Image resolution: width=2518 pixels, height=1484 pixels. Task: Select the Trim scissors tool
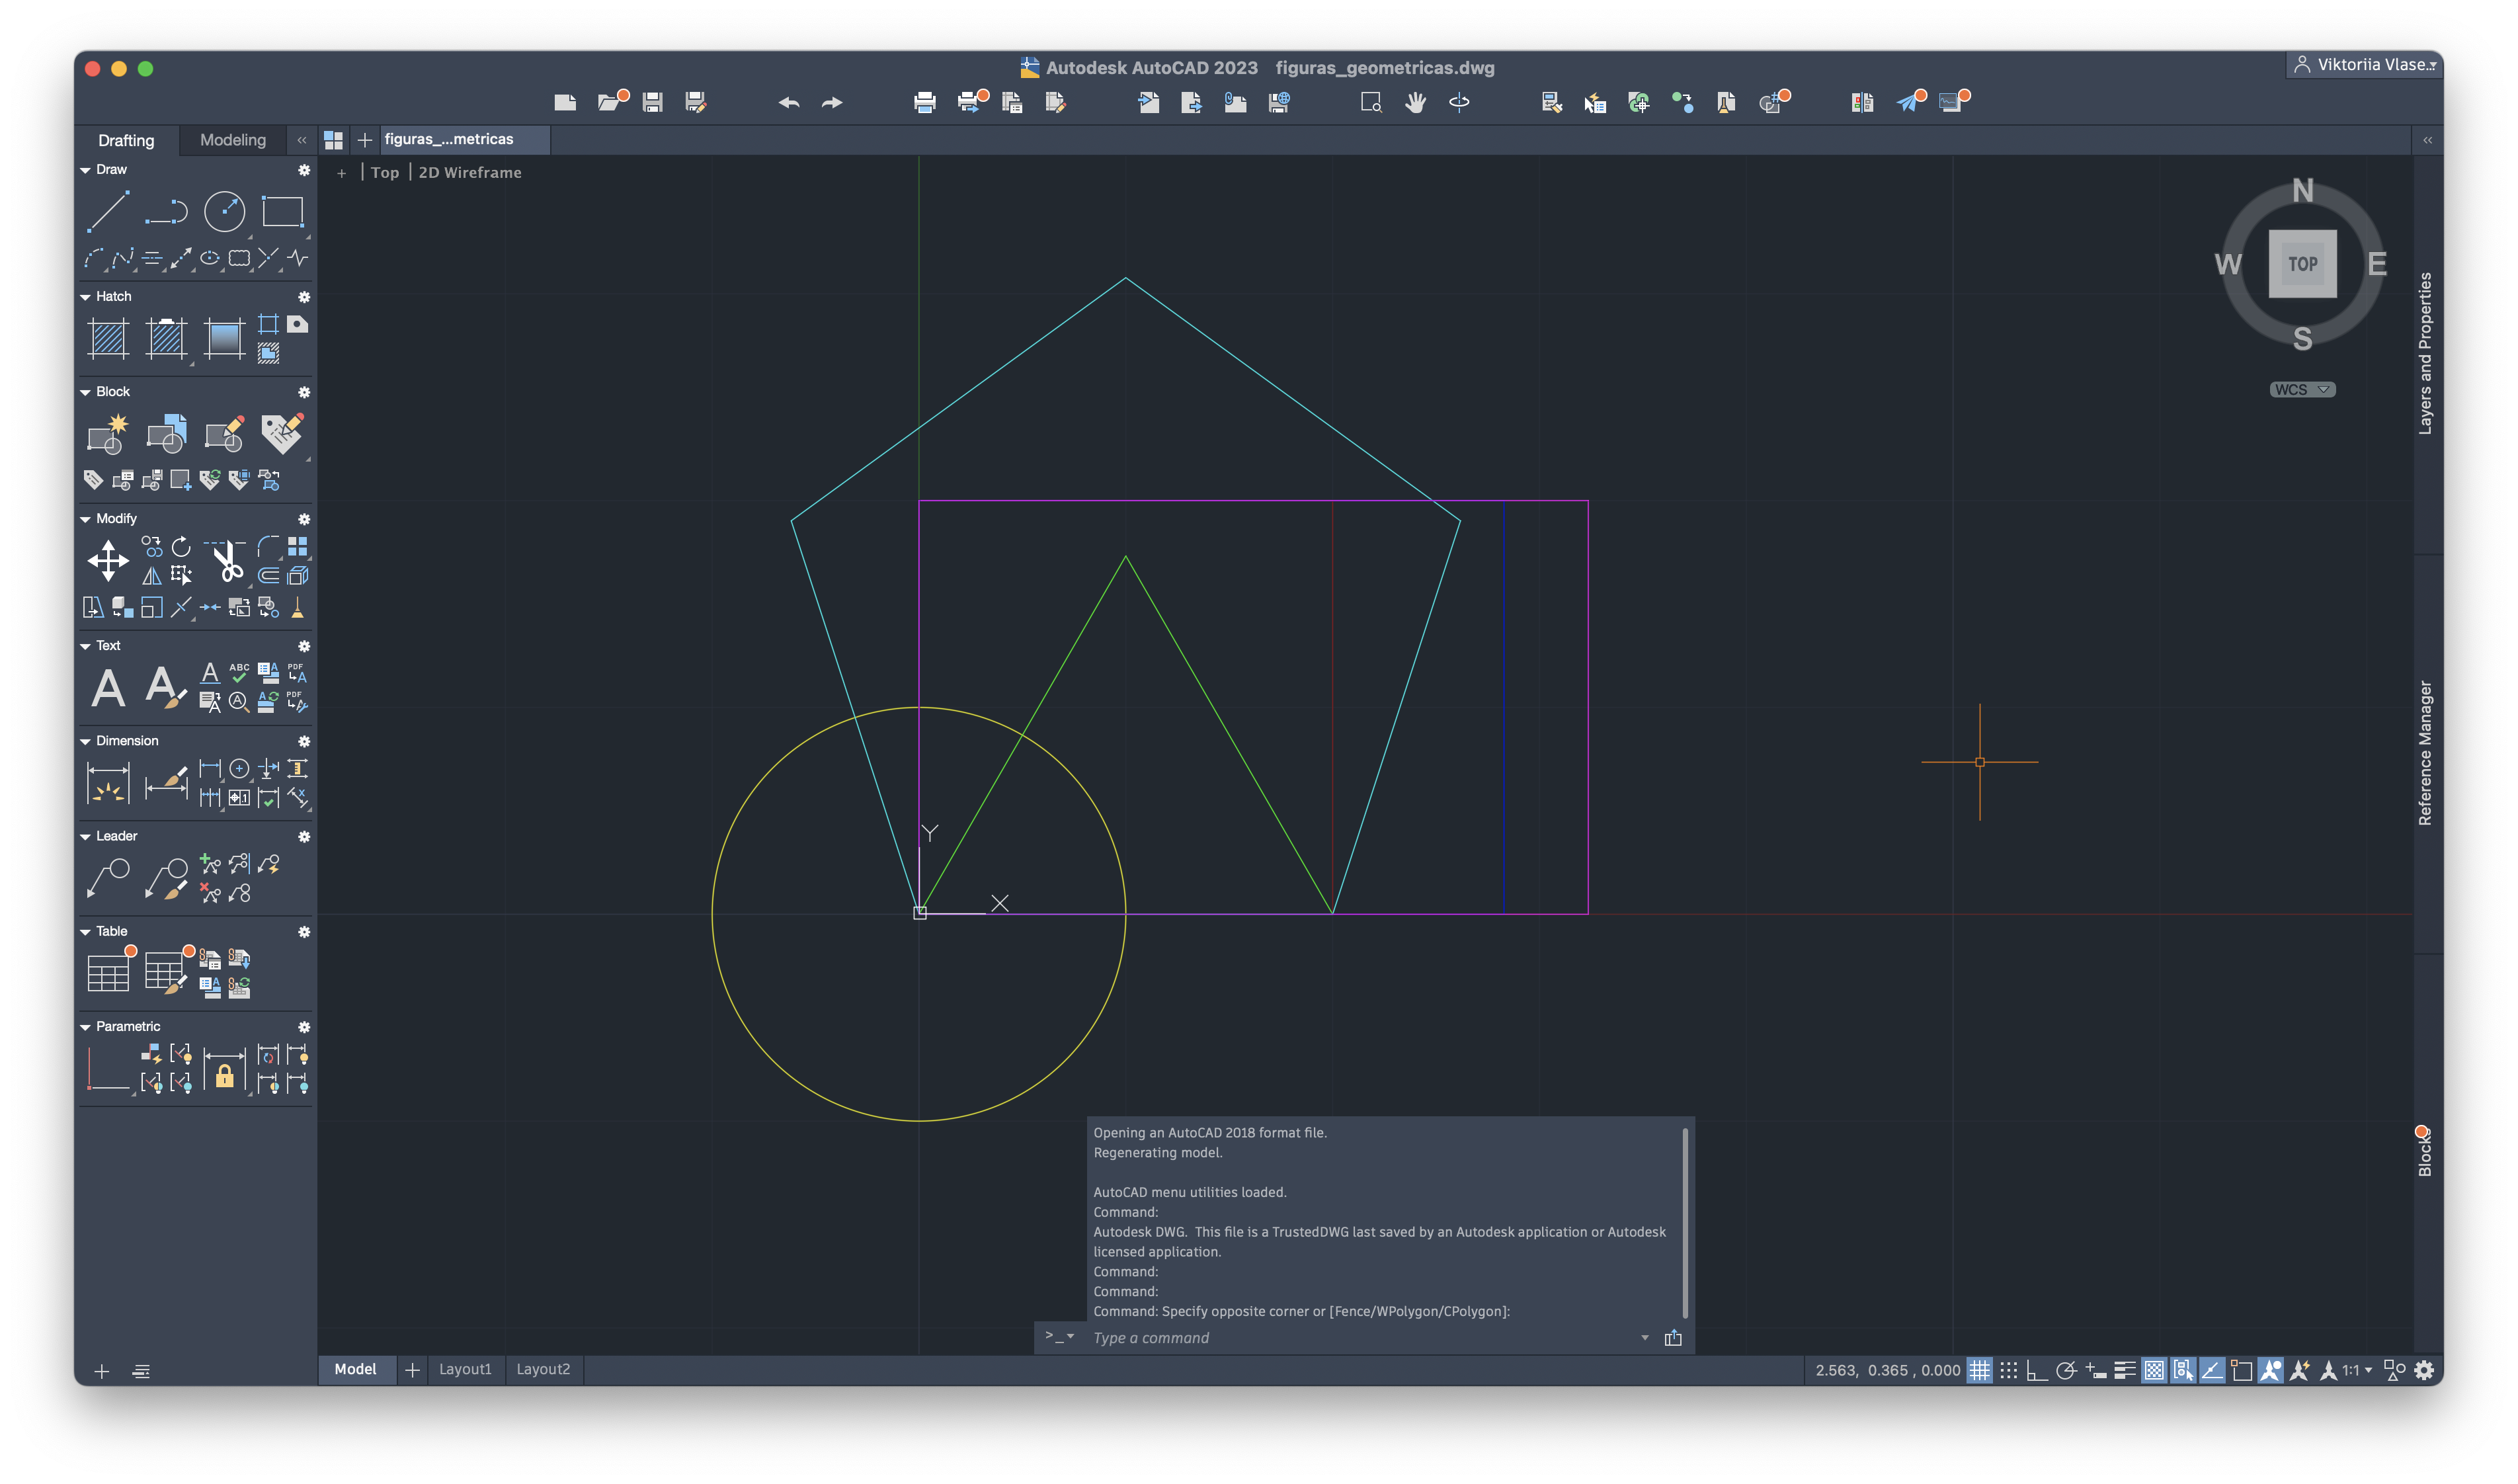click(228, 561)
